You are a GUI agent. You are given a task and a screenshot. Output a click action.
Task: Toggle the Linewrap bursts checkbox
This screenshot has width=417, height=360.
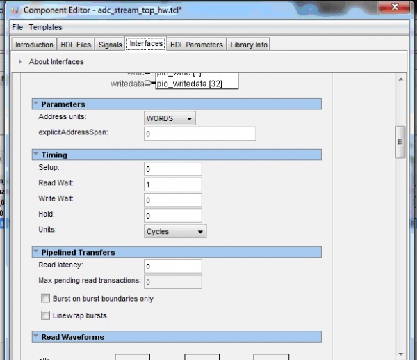(x=47, y=315)
